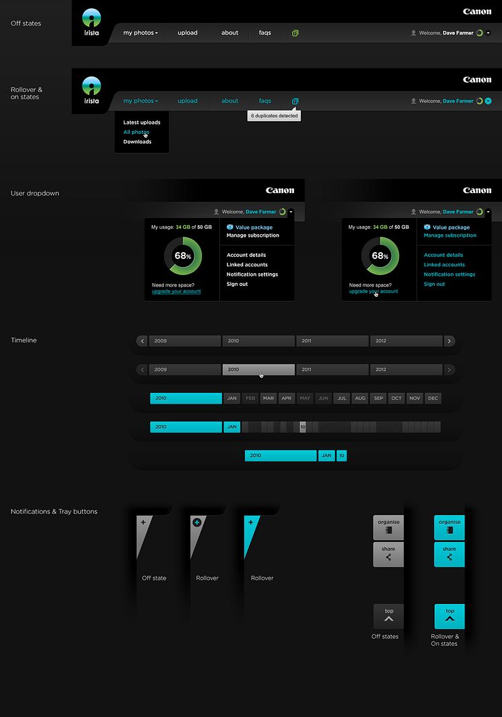502x717 pixels.
Task: Click the grey top arrow button
Action: 388,616
